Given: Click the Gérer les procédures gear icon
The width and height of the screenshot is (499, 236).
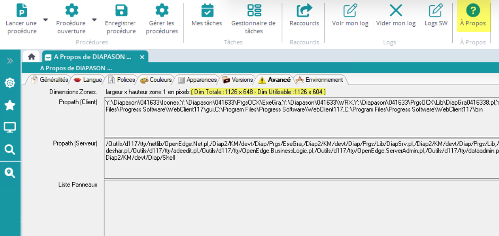Looking at the screenshot, I should [162, 11].
